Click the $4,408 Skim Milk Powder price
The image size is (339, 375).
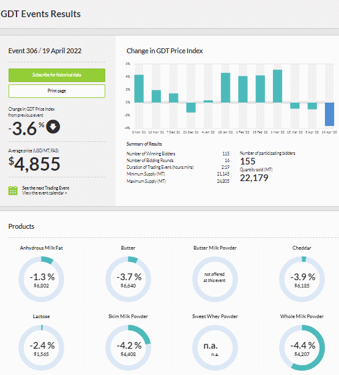[x=128, y=354]
